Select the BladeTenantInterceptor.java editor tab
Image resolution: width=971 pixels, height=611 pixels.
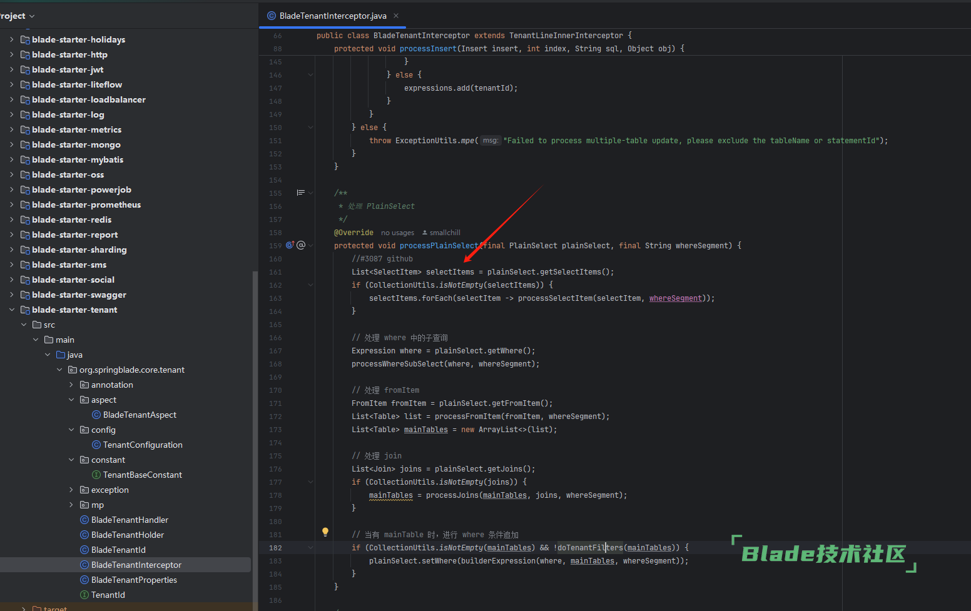[x=333, y=16]
